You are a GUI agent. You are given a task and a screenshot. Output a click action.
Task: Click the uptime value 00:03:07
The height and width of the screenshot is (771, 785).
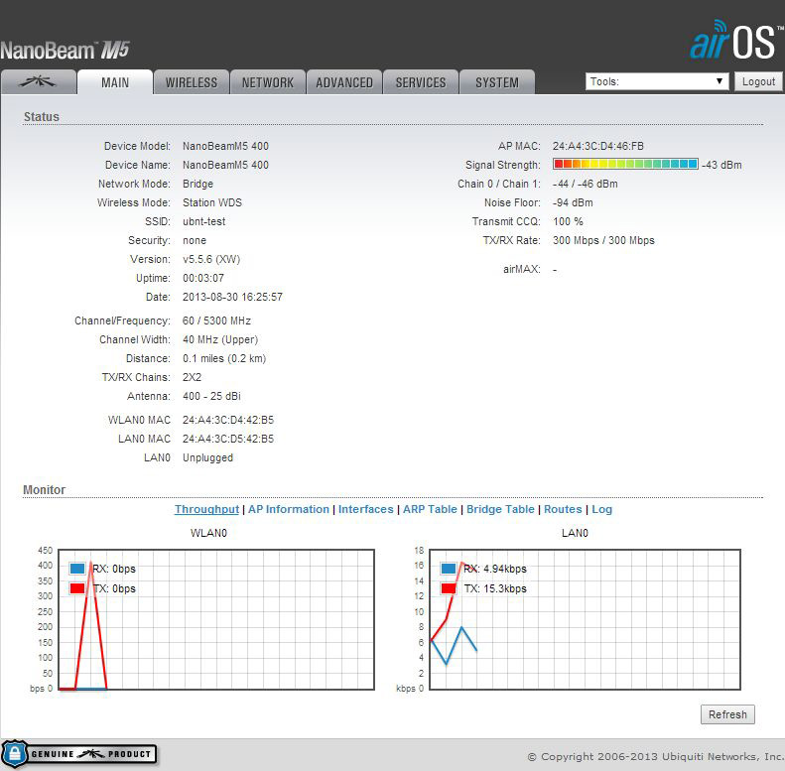(x=203, y=278)
